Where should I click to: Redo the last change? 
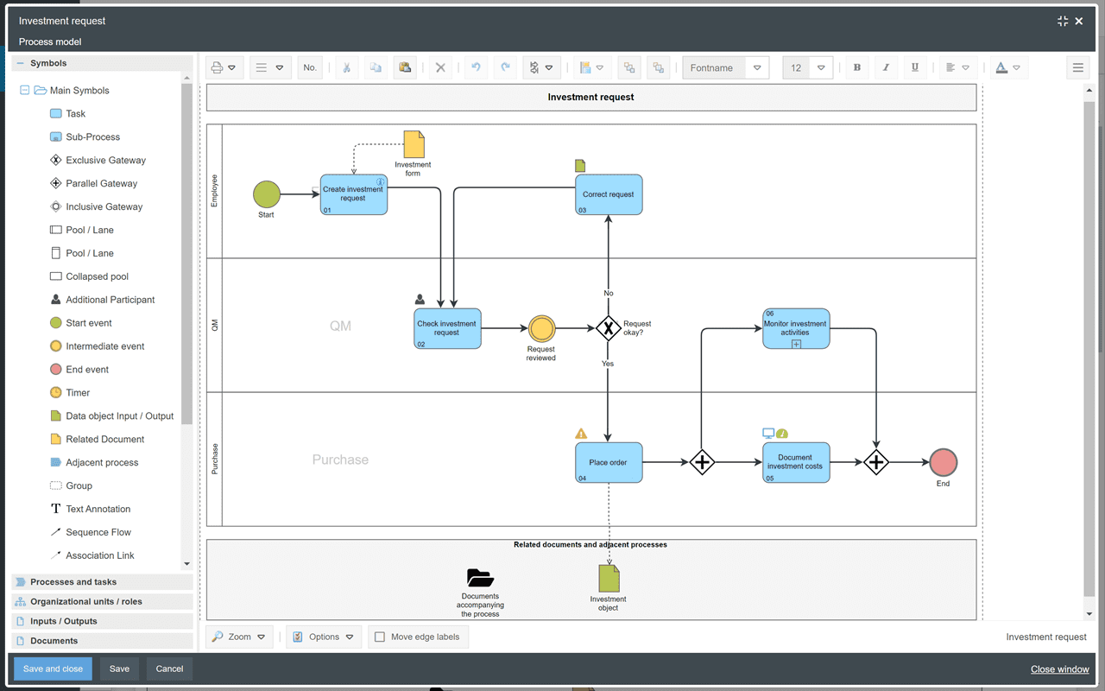pyautogui.click(x=505, y=67)
